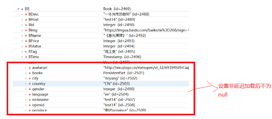Expand the city field
This screenshot has height=119, width=272.
tap(26, 78)
